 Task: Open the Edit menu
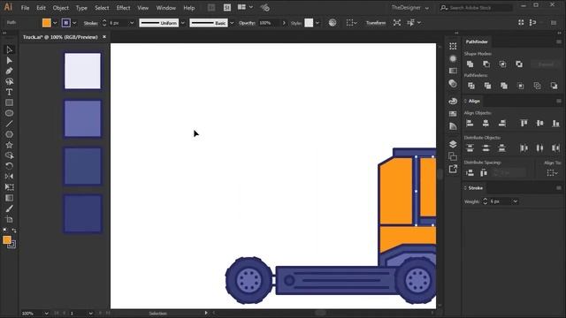click(x=41, y=8)
